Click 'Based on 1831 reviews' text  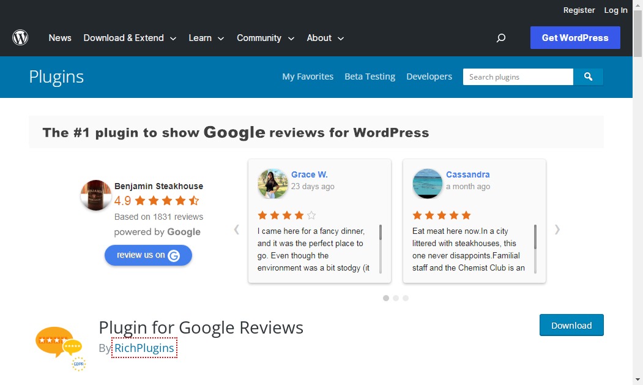[158, 217]
